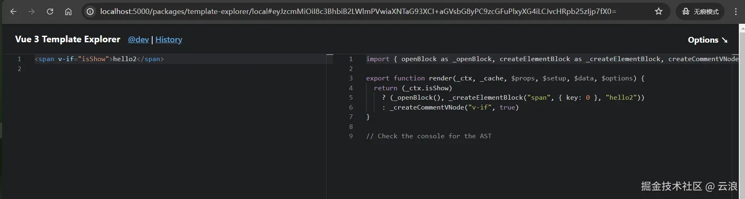
Task: Click the Vue 3 Template Explorer title
Action: 68,39
